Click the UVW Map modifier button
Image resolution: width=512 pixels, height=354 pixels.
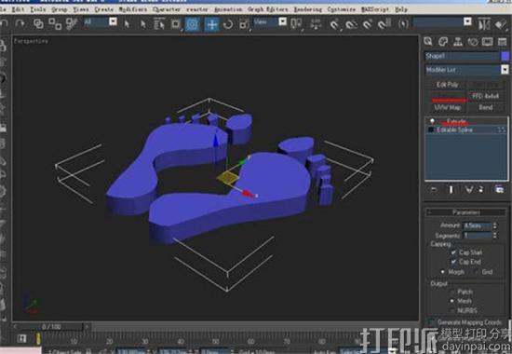(x=447, y=107)
